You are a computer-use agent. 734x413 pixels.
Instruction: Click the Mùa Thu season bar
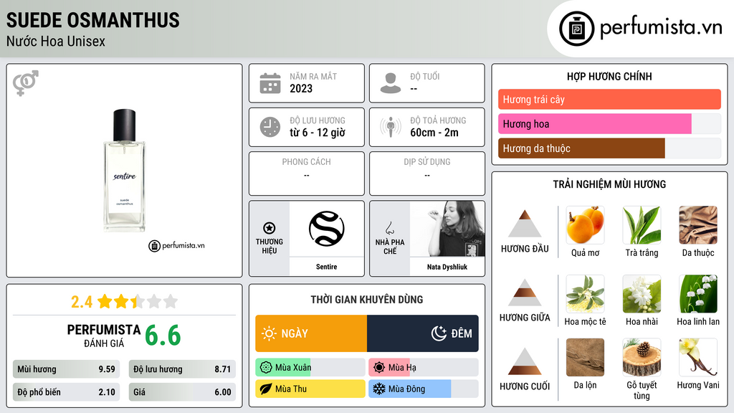coord(310,389)
